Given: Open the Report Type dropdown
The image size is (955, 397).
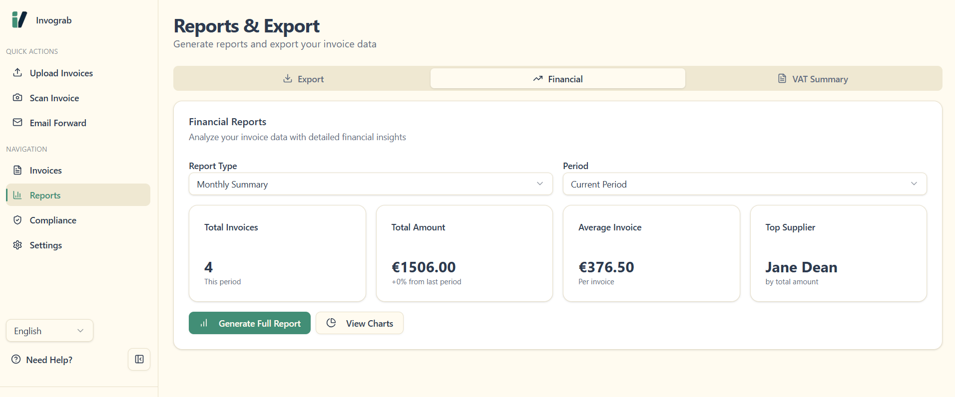Looking at the screenshot, I should 370,184.
